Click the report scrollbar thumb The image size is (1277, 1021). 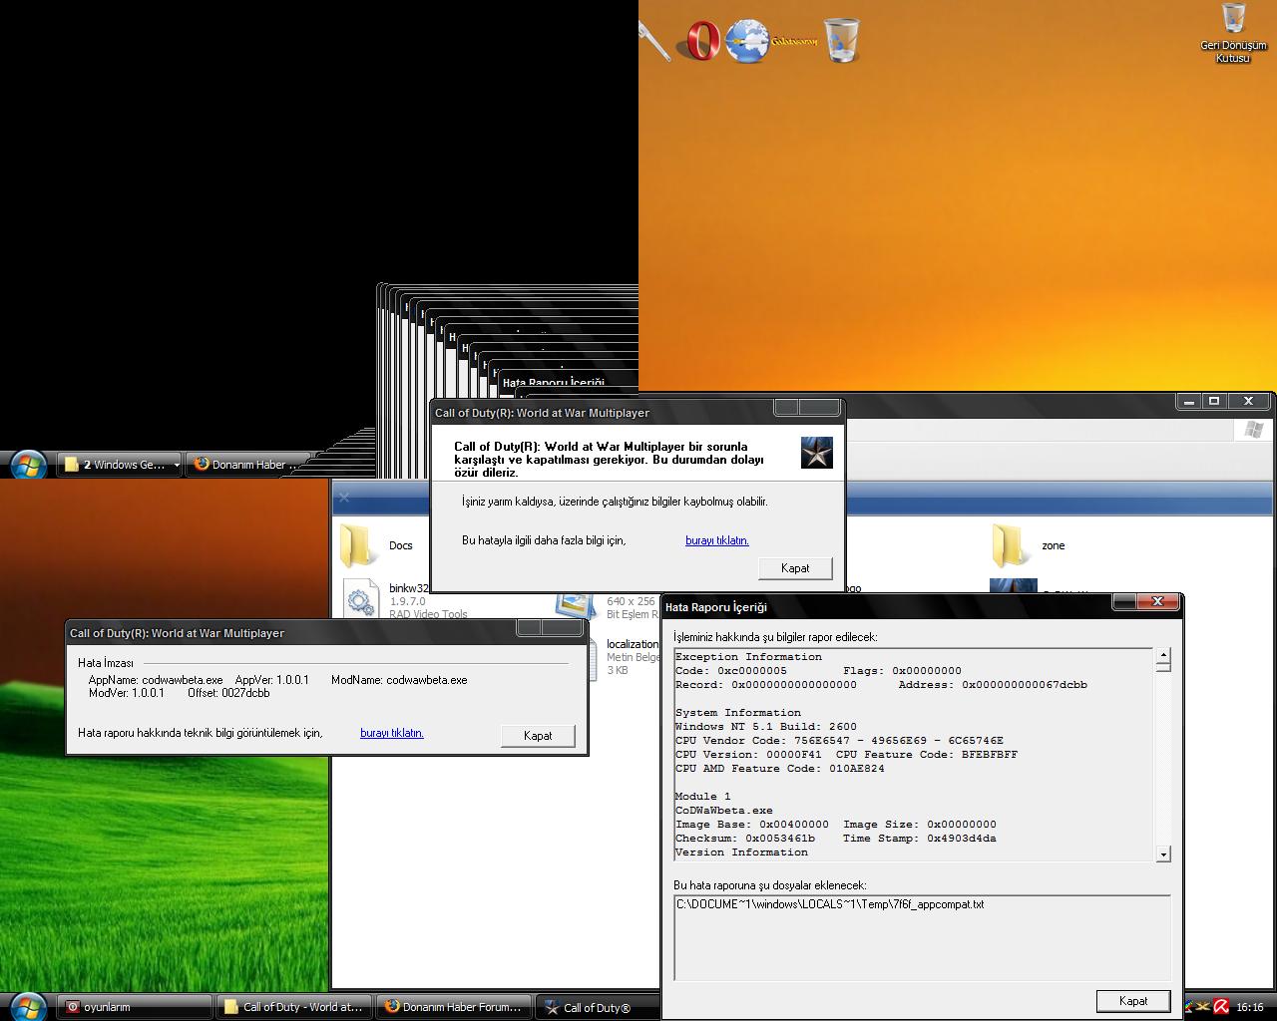(1163, 667)
